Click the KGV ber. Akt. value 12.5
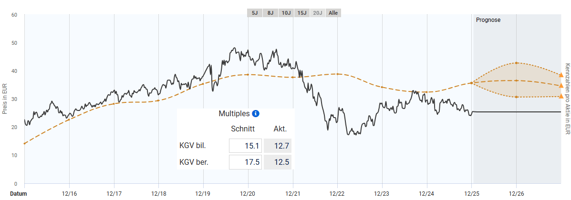Screen dimensions: 571x200 [x=277, y=162]
